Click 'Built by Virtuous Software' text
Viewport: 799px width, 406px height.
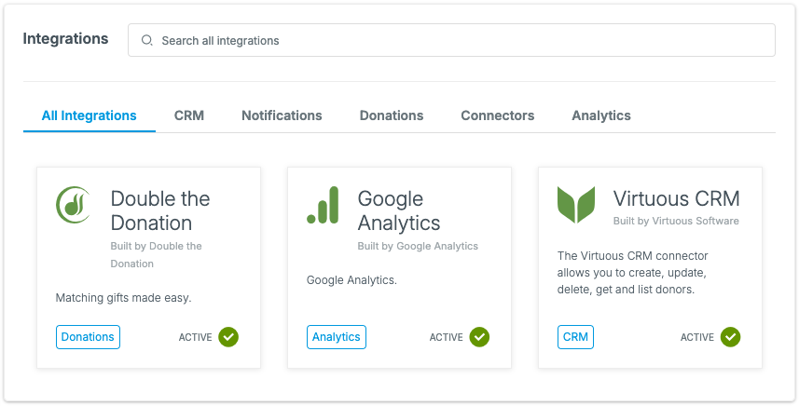click(676, 221)
